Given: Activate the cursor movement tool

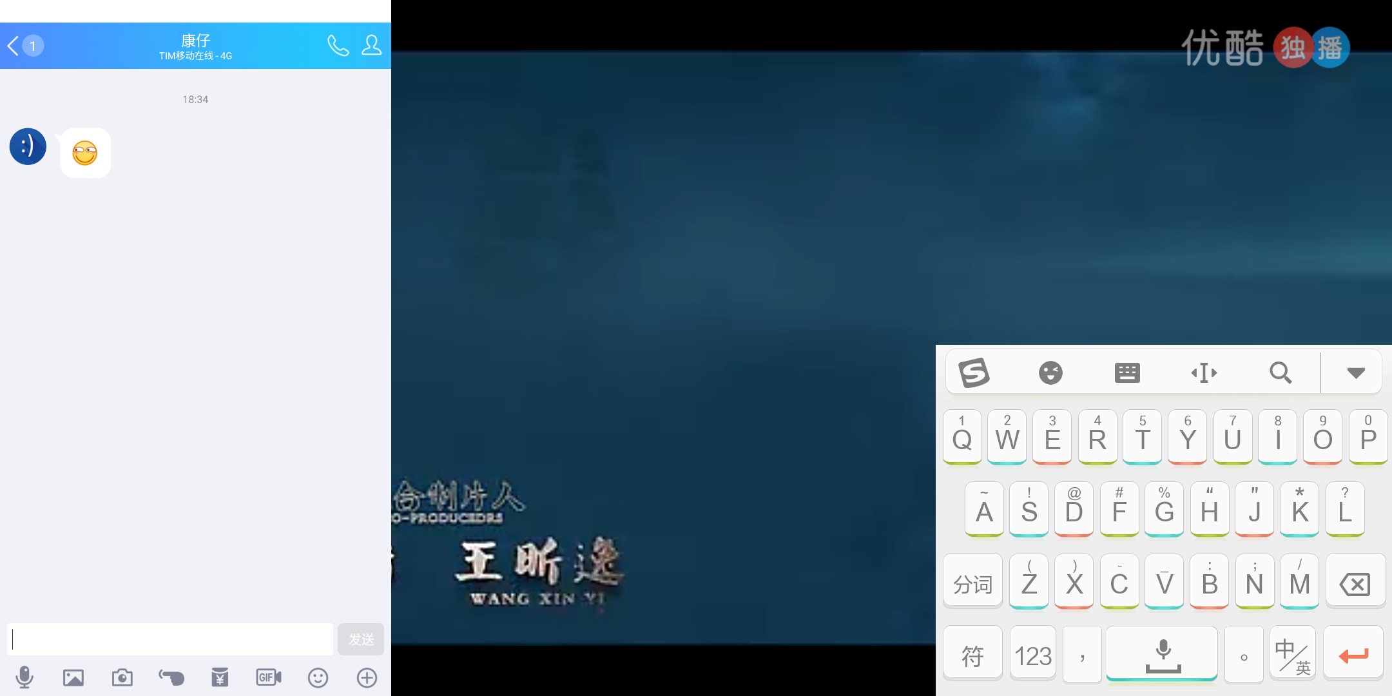Looking at the screenshot, I should (1204, 372).
